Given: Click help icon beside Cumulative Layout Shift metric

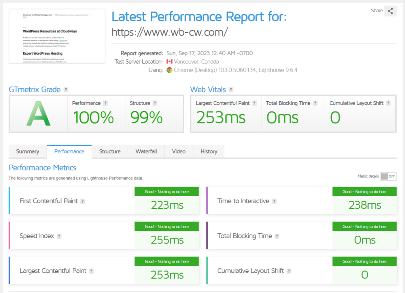Looking at the screenshot, I should 289,271.
